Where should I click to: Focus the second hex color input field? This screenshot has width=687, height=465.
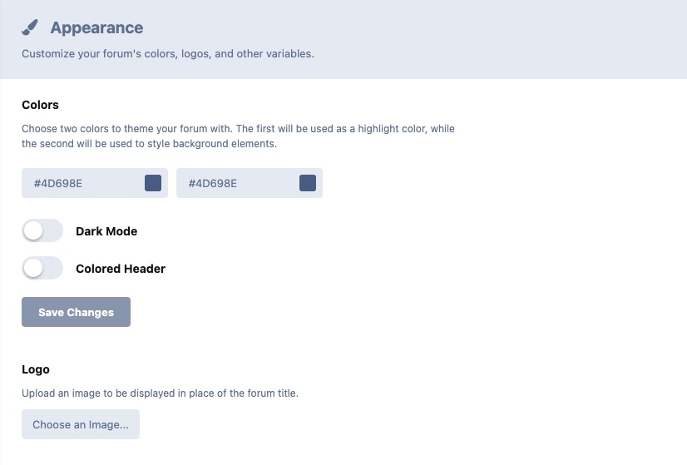click(236, 183)
